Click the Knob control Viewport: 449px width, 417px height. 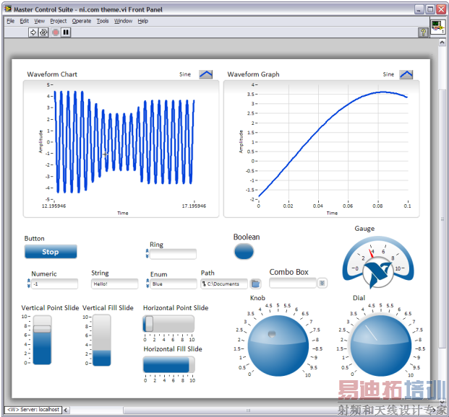tap(278, 346)
